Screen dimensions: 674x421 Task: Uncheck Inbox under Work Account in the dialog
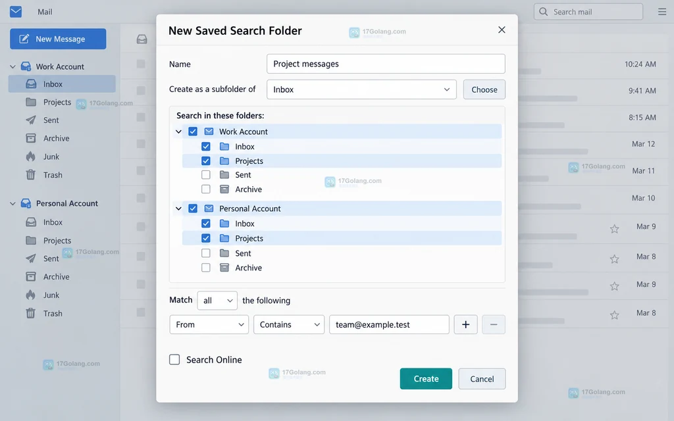pos(206,147)
